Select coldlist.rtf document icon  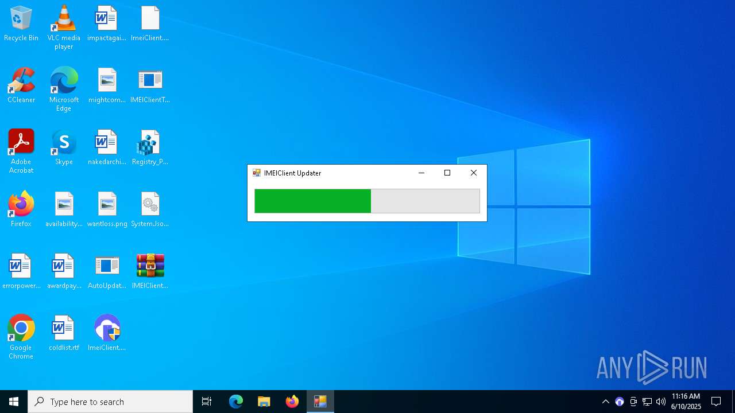pos(64,334)
